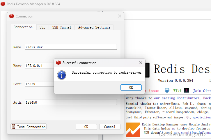Select the Advanced Settings tab
Viewport: 211px width, 140px height.
coord(94,27)
